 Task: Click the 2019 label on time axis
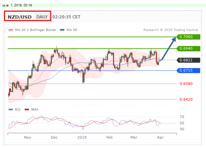tap(82, 137)
